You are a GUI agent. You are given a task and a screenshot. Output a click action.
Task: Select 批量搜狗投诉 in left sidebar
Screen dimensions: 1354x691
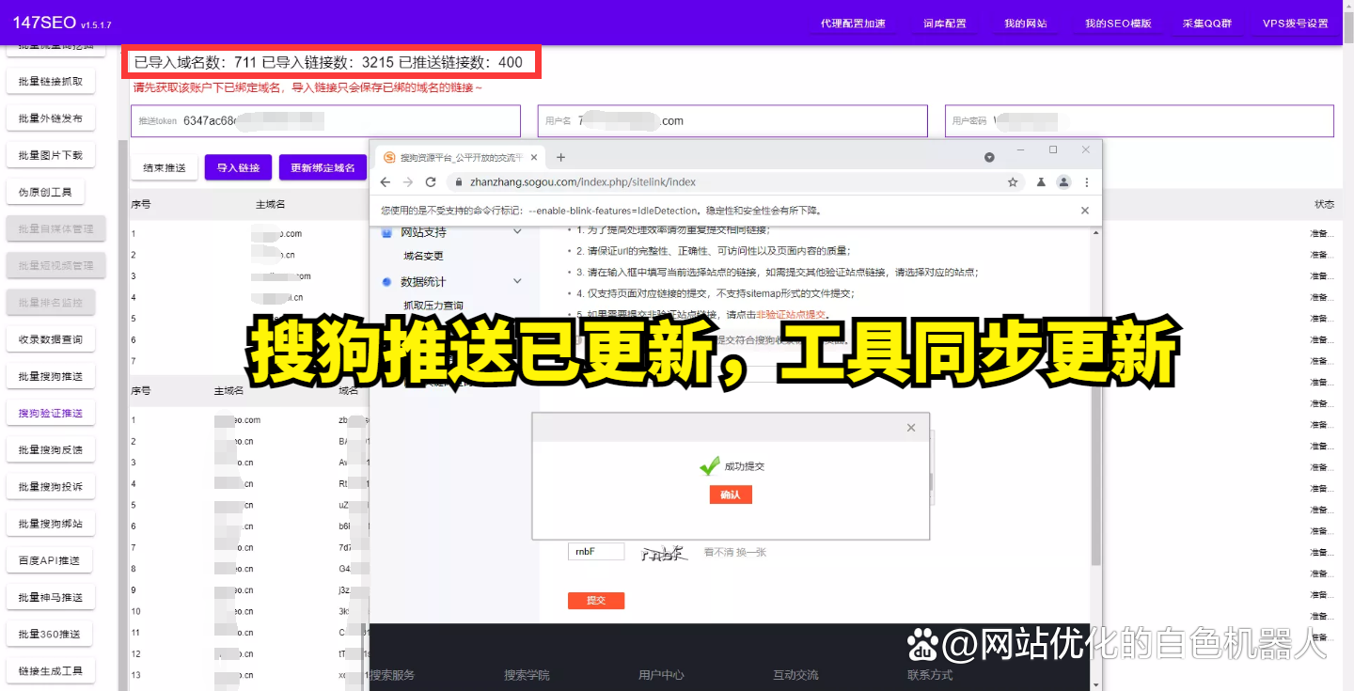click(x=51, y=486)
